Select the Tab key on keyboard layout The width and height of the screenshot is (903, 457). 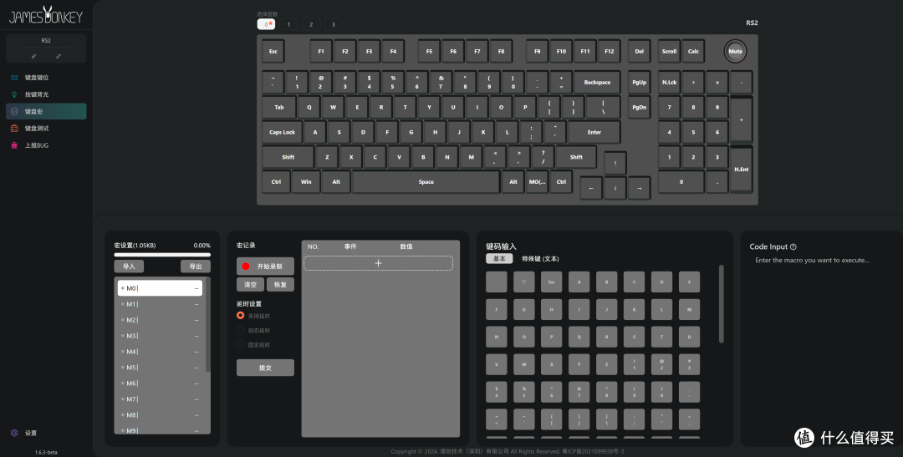pos(278,107)
